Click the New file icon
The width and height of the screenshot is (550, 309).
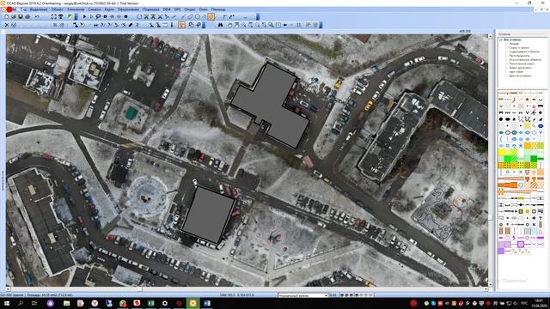pyautogui.click(x=6, y=16)
